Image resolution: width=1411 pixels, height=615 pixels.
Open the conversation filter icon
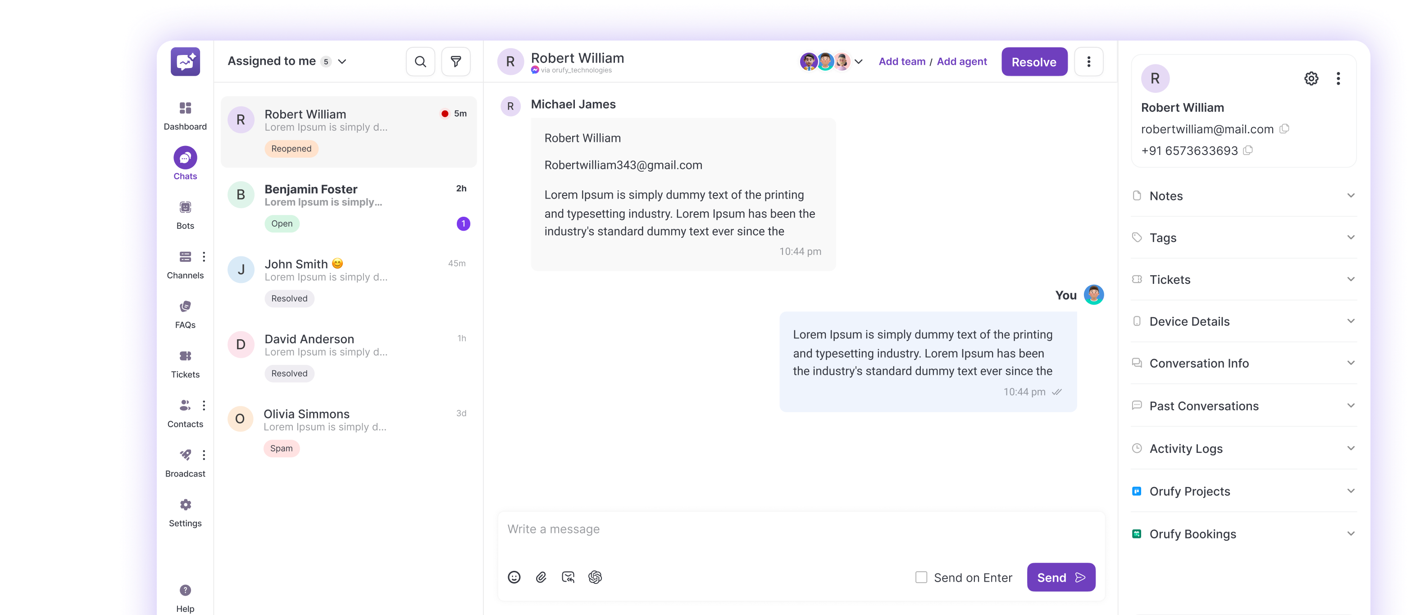pos(456,62)
